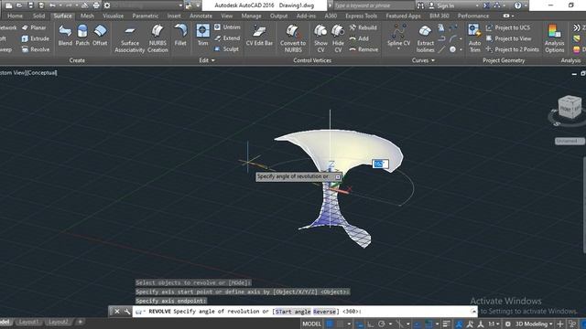586x329 pixels.
Task: Open the Unnamed UCS dropdown under ViewCube
Action: click(570, 141)
